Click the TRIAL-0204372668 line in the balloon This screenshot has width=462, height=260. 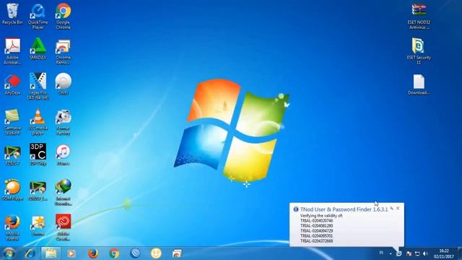(x=316, y=241)
